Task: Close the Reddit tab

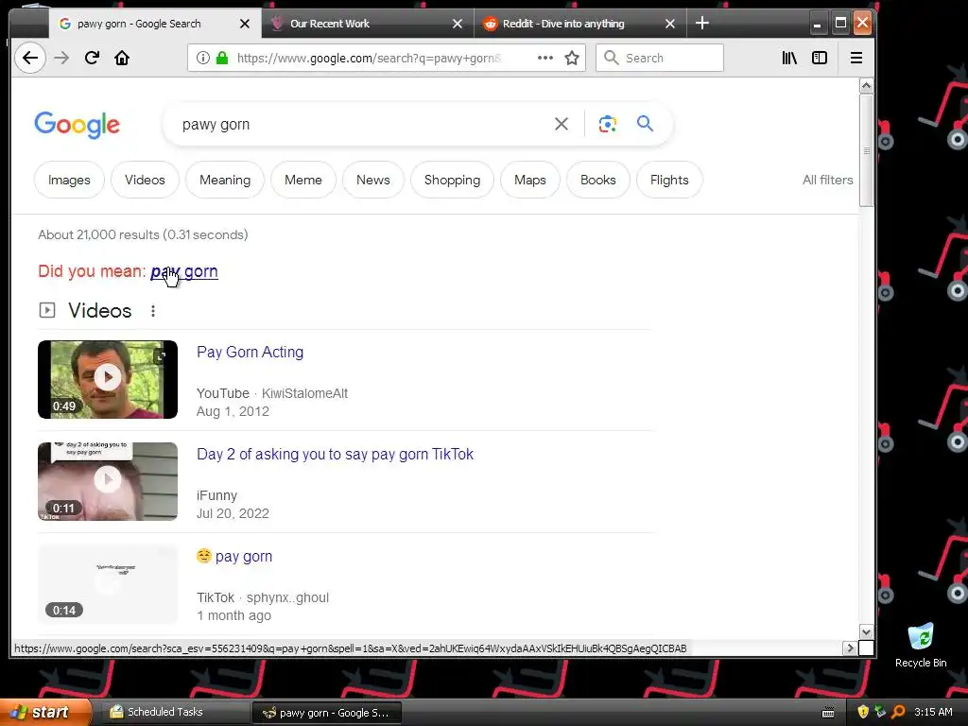Action: 670,24
